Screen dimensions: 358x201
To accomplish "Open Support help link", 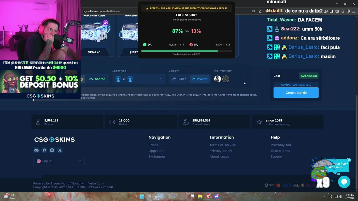I will pos(277,157).
